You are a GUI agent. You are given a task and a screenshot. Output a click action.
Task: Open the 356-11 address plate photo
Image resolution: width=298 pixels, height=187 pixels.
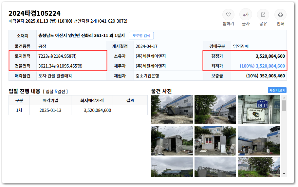258,110
